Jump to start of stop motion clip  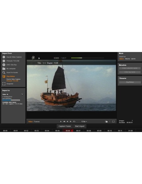(x=64, y=122)
